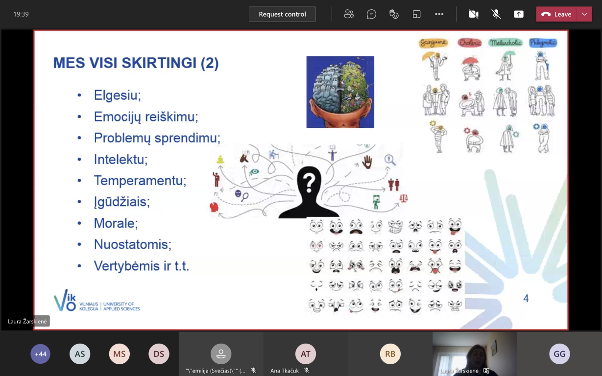The height and width of the screenshot is (376, 602).
Task: Leave the meeting
Action: [x=557, y=14]
